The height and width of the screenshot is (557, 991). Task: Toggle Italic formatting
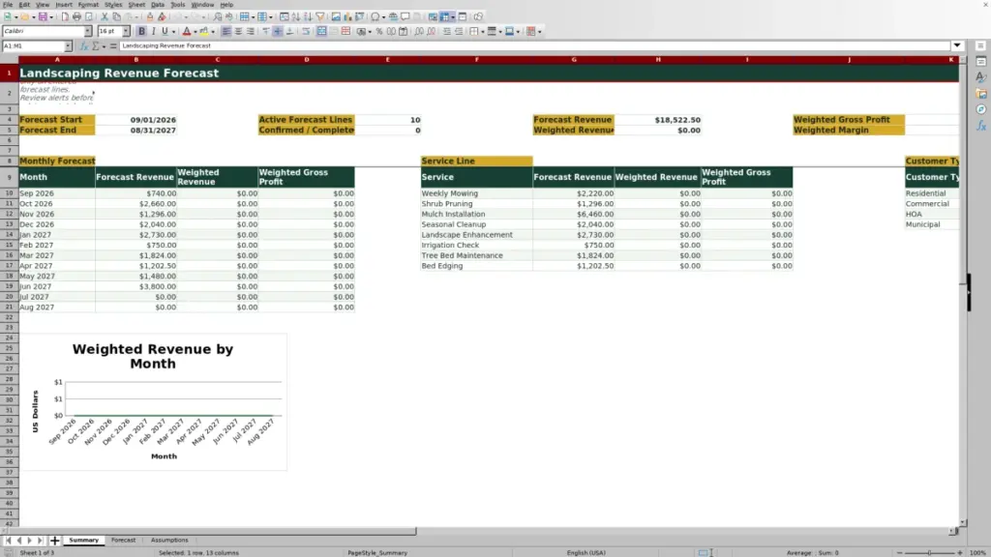(x=153, y=32)
